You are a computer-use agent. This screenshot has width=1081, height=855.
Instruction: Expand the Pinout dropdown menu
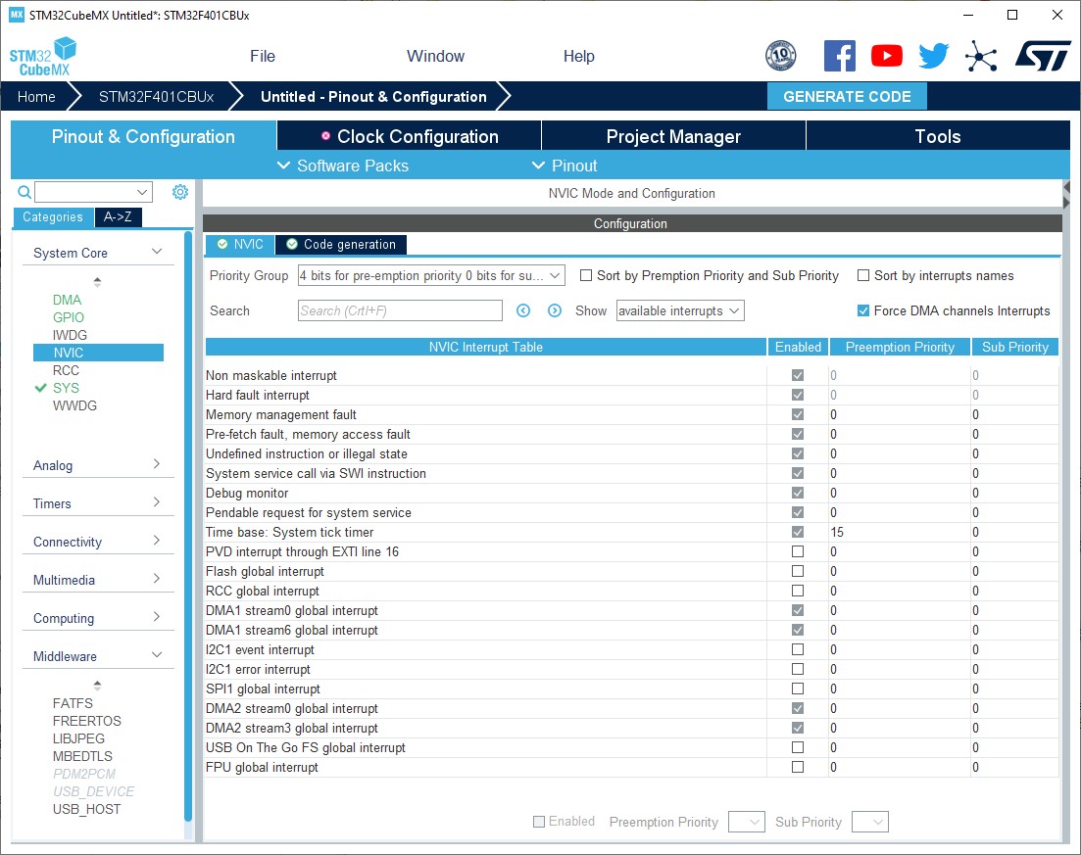(564, 166)
